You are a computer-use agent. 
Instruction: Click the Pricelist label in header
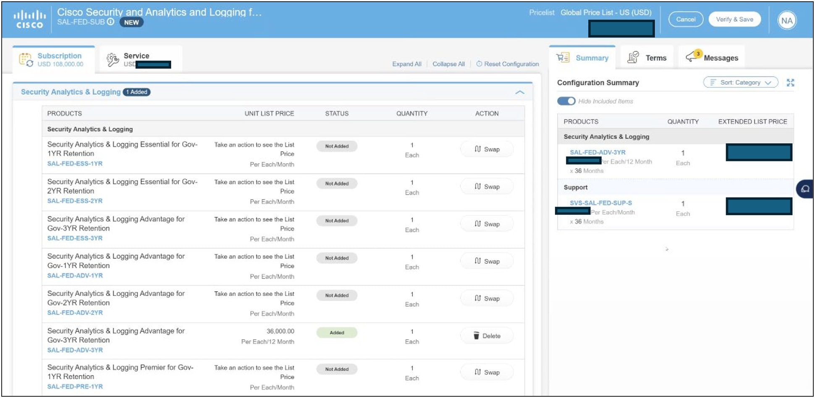542,13
